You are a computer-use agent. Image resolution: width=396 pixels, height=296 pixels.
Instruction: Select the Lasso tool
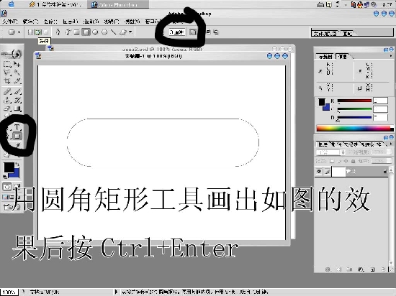coord(7,73)
